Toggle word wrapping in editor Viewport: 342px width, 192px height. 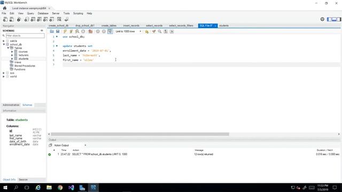coord(172,31)
